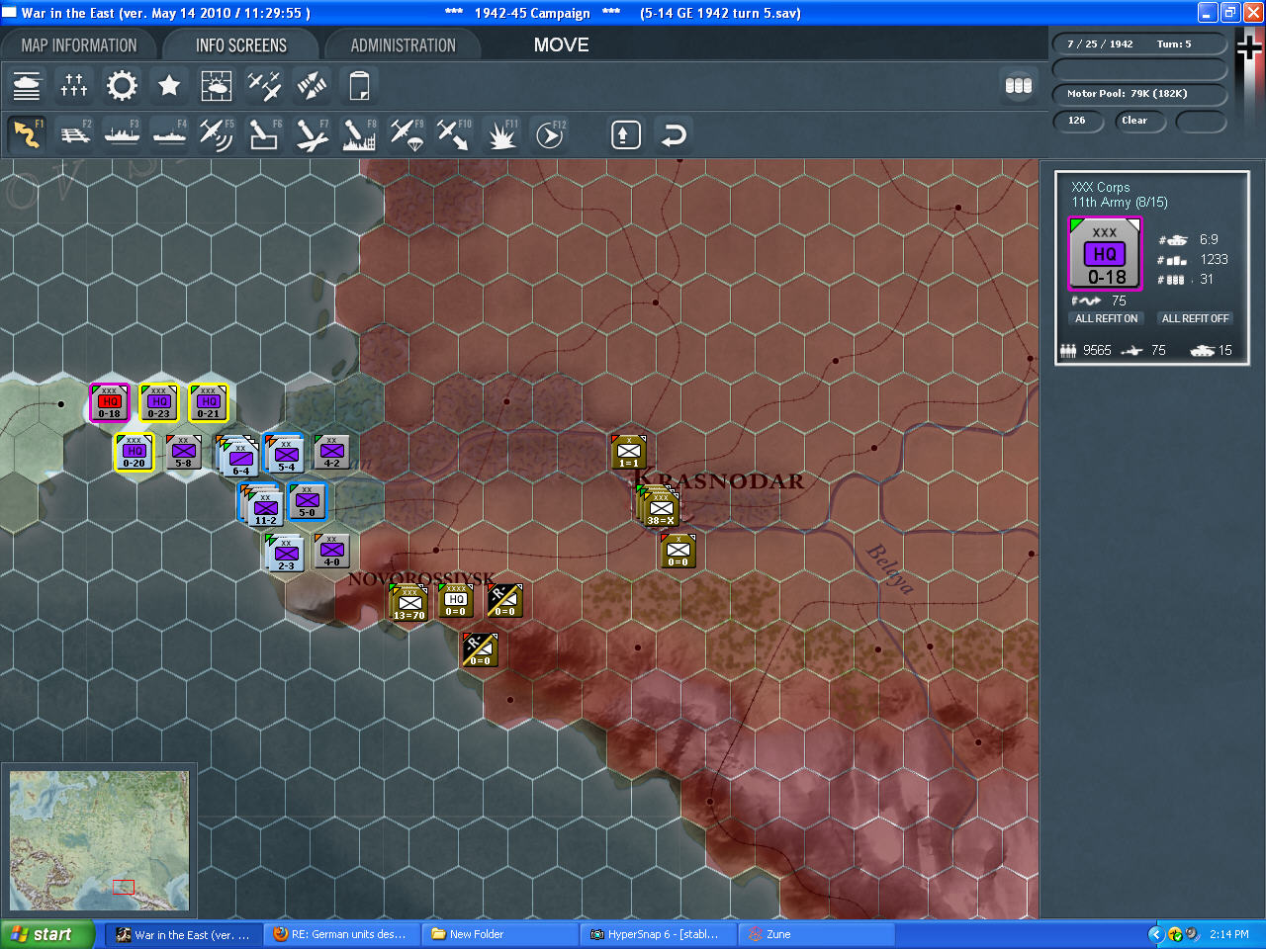Screen dimensions: 1266x949
Task: Click the upward arrow box icon
Action: [625, 134]
